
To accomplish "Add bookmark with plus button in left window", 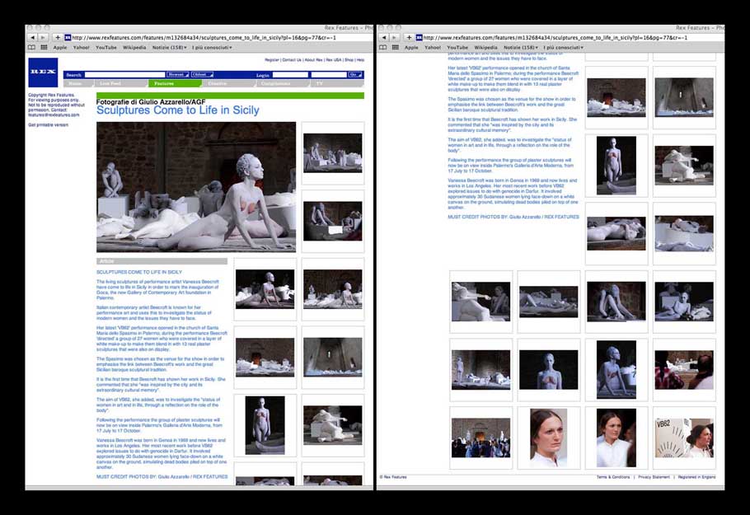I will pos(58,37).
